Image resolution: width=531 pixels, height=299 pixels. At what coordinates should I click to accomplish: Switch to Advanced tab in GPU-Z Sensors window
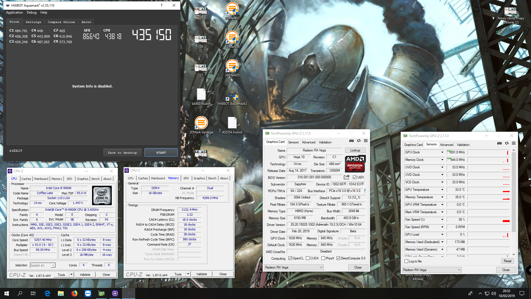[x=446, y=145]
